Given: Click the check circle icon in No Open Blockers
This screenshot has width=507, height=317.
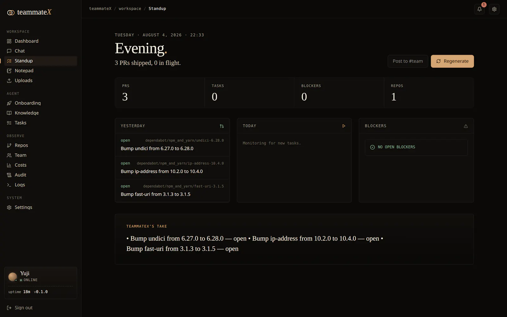Looking at the screenshot, I should [372, 147].
